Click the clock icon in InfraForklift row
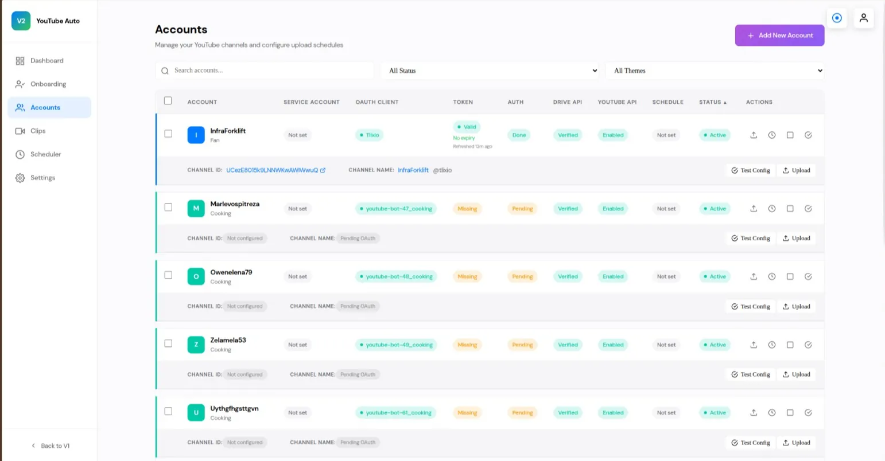Viewport: 885px width, 461px height. 772,135
